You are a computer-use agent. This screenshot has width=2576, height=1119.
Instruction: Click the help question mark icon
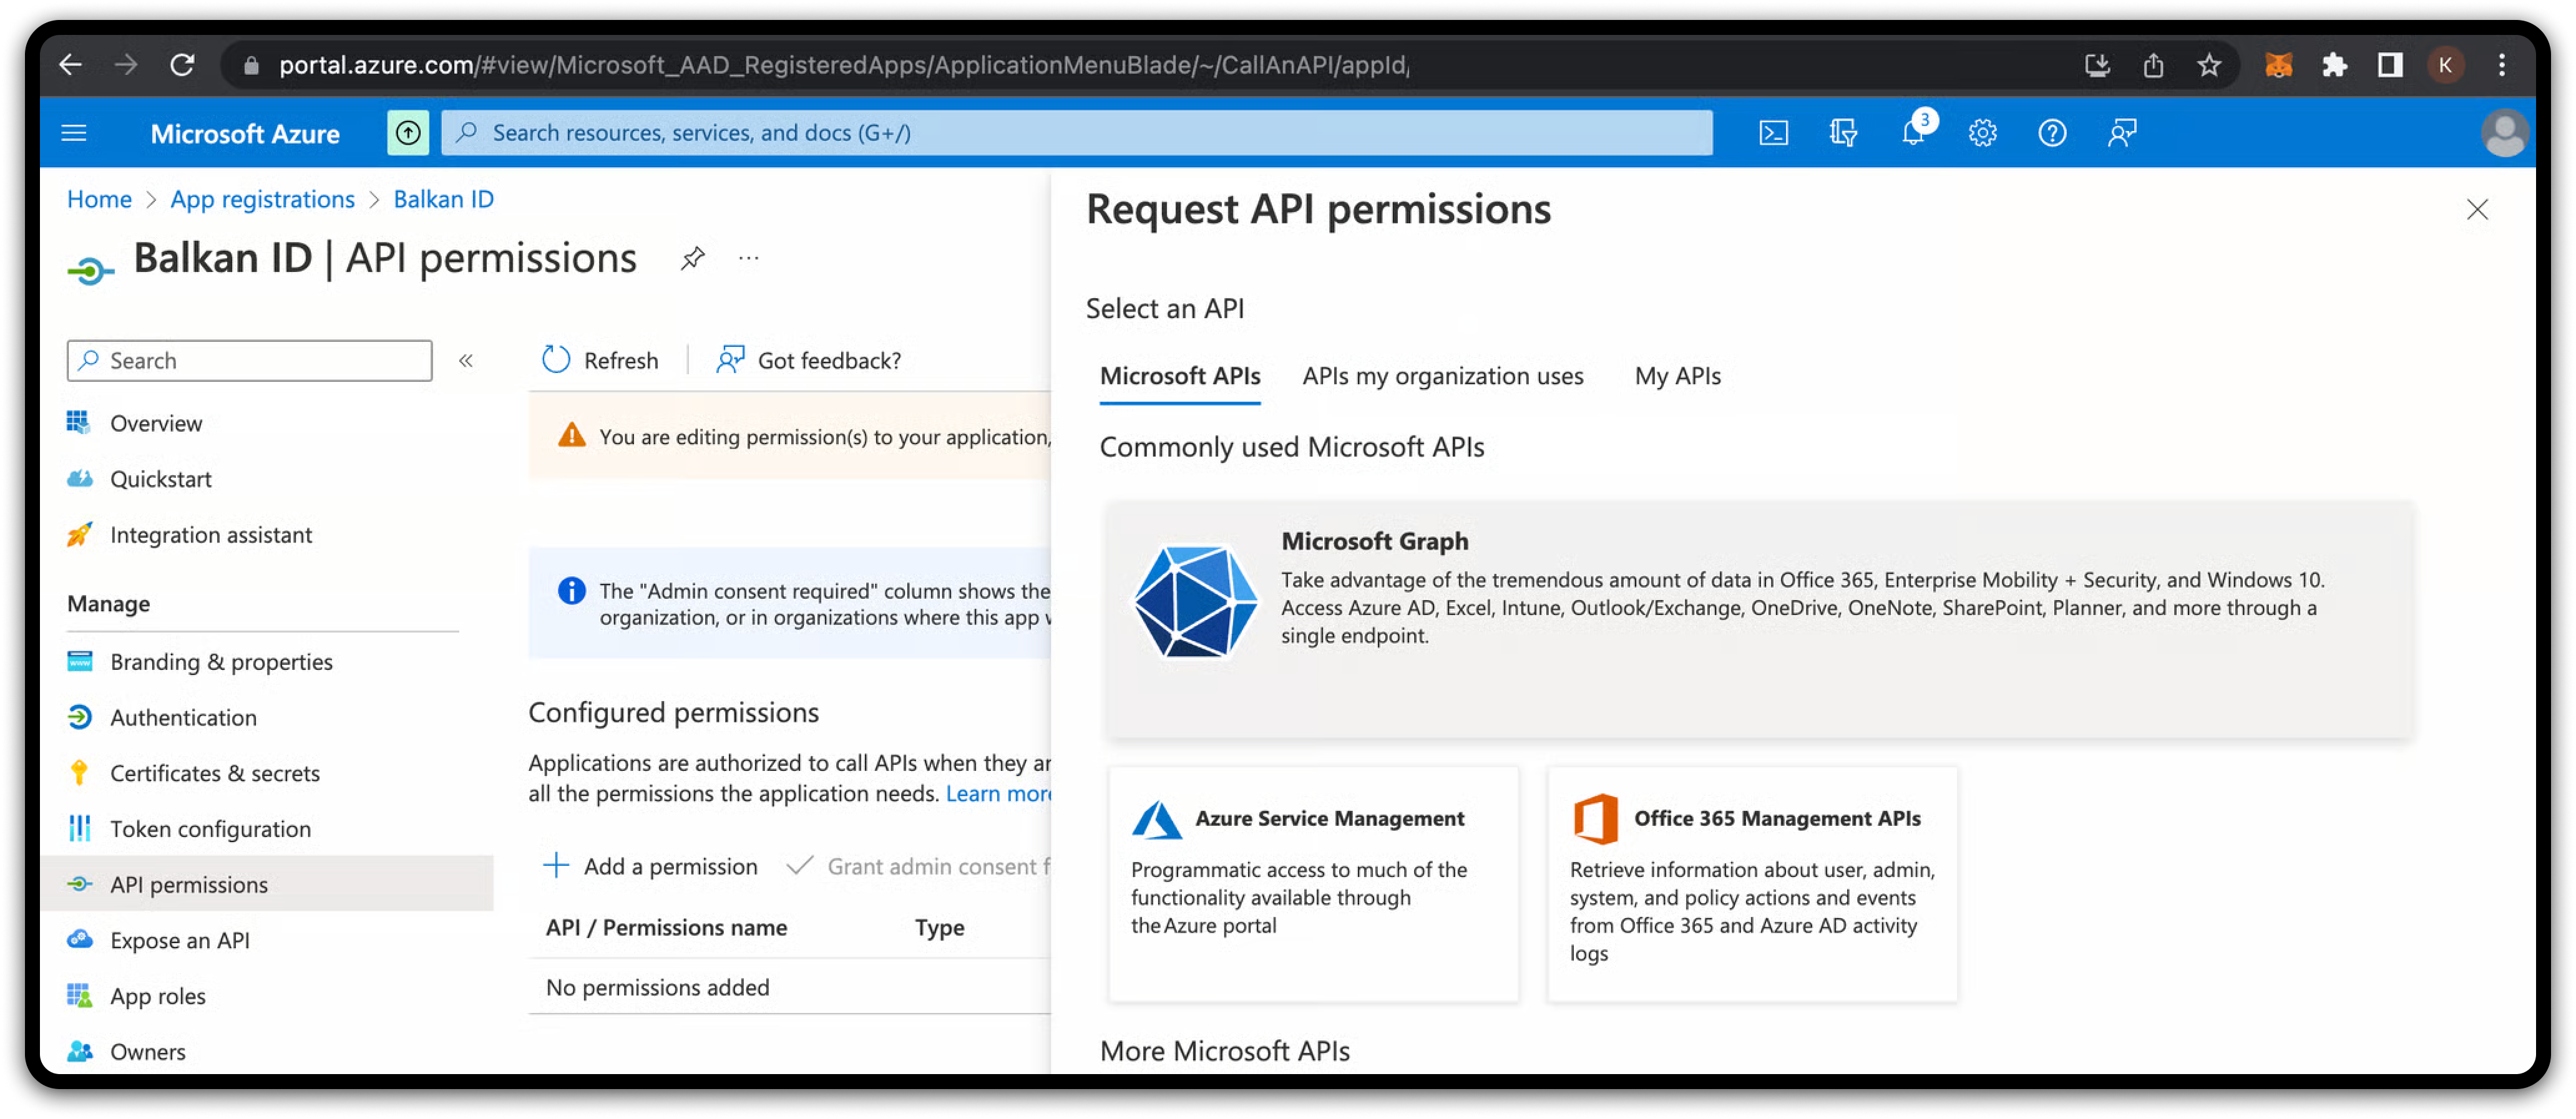(x=2052, y=133)
